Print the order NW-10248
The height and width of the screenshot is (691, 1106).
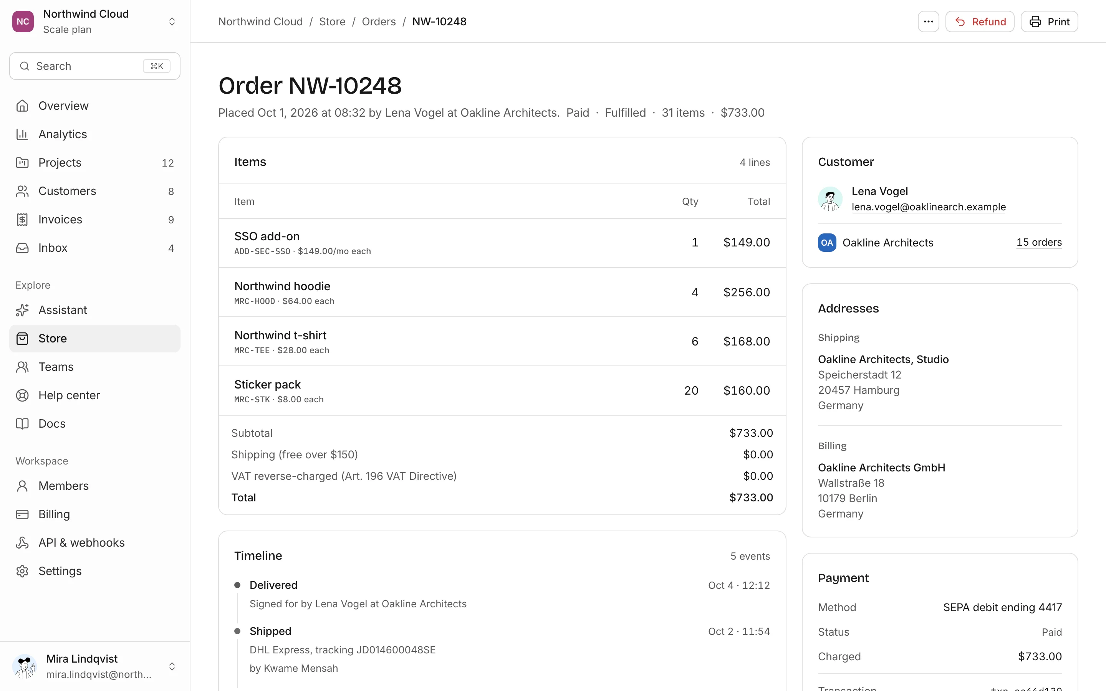point(1049,21)
